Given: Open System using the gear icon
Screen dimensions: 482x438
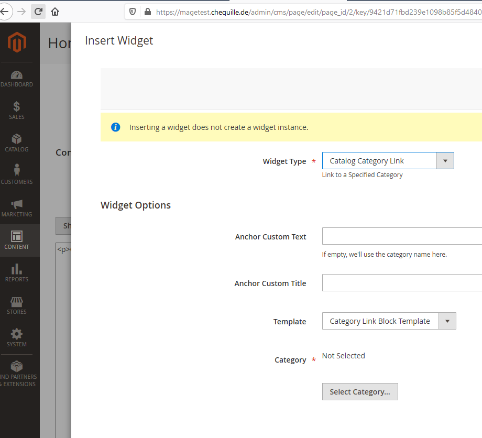Looking at the screenshot, I should (16, 338).
